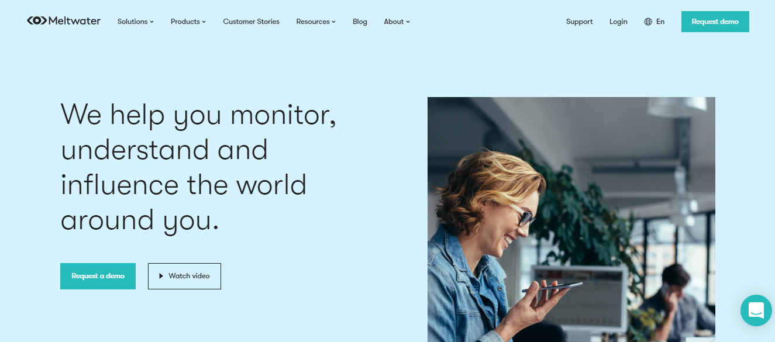Expand the About menu chevron
This screenshot has height=342, width=775.
click(x=408, y=22)
